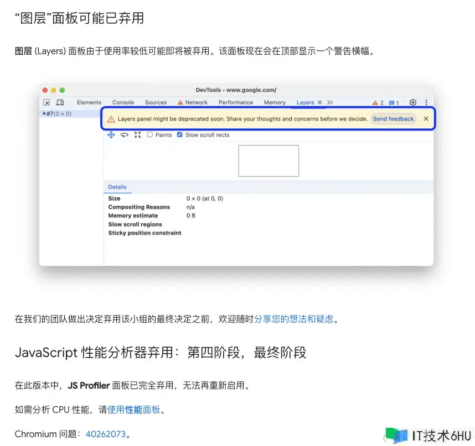Select the Layers tab
This screenshot has width=475, height=446.
click(x=305, y=102)
